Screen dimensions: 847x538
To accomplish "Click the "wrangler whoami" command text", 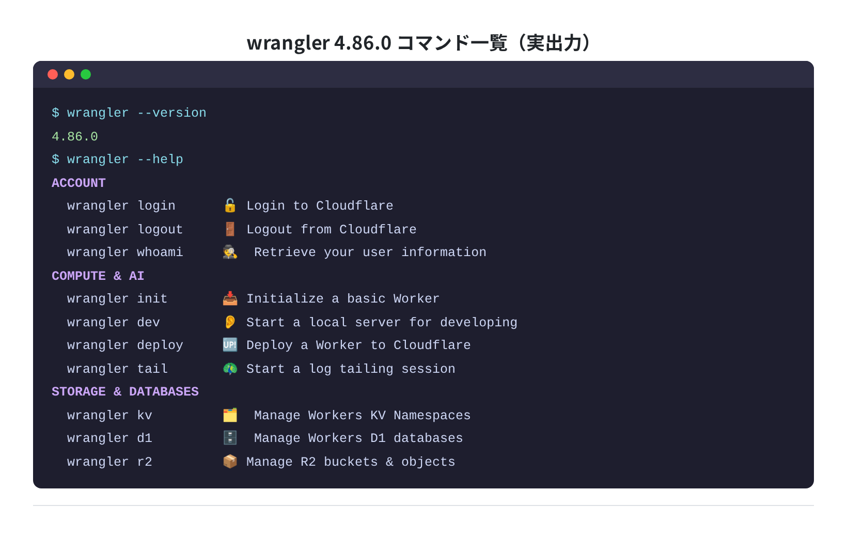I will pyautogui.click(x=125, y=252).
